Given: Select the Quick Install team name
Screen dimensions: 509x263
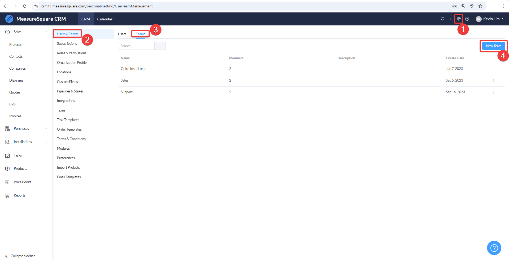Looking at the screenshot, I should [x=134, y=69].
